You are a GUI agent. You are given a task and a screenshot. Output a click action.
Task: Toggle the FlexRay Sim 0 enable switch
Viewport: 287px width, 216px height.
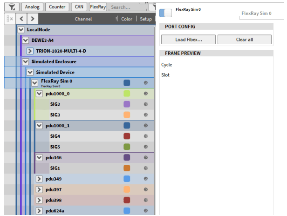(x=165, y=13)
